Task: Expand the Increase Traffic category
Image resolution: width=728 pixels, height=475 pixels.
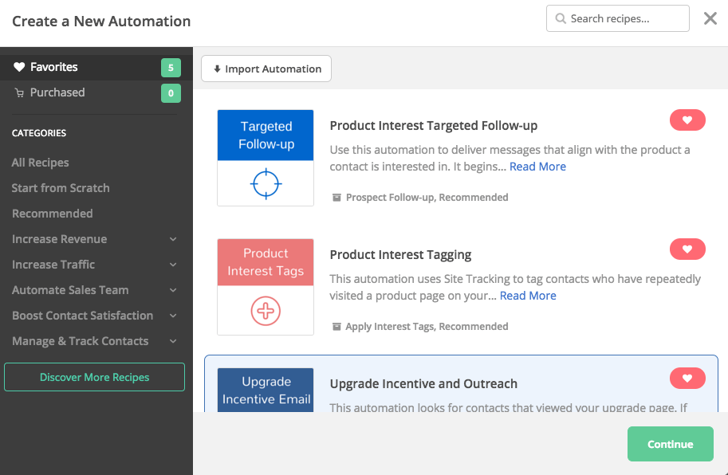Action: tap(173, 265)
